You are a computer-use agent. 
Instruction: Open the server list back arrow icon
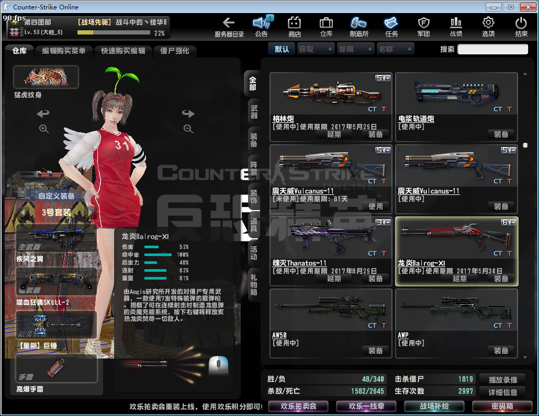tap(229, 23)
